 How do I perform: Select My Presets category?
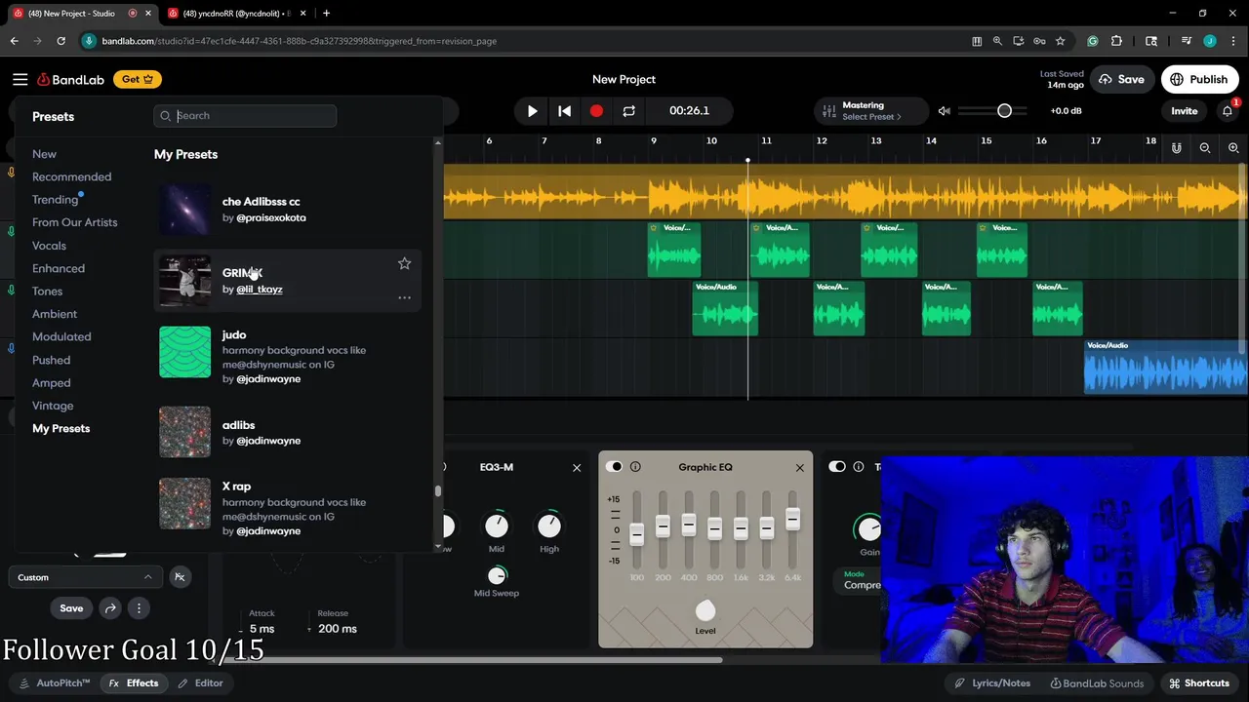coord(60,429)
